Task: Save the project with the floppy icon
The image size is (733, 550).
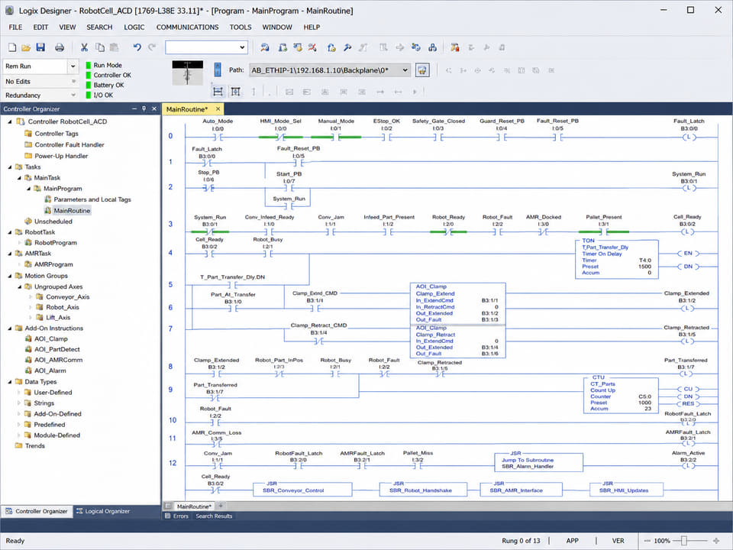Action: 40,47
